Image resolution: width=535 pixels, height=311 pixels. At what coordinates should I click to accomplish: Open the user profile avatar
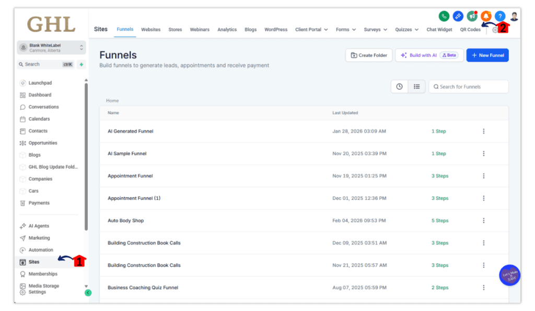pos(514,16)
